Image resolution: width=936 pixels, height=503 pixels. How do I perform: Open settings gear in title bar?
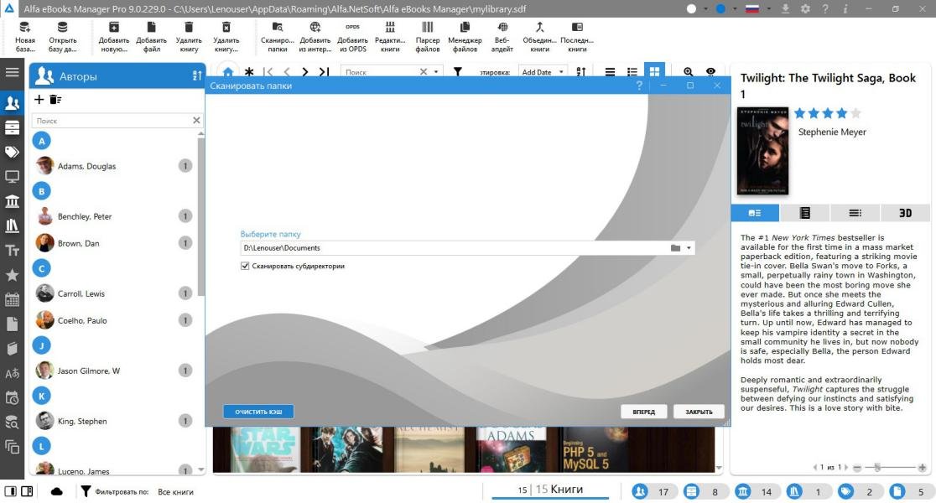coord(805,9)
